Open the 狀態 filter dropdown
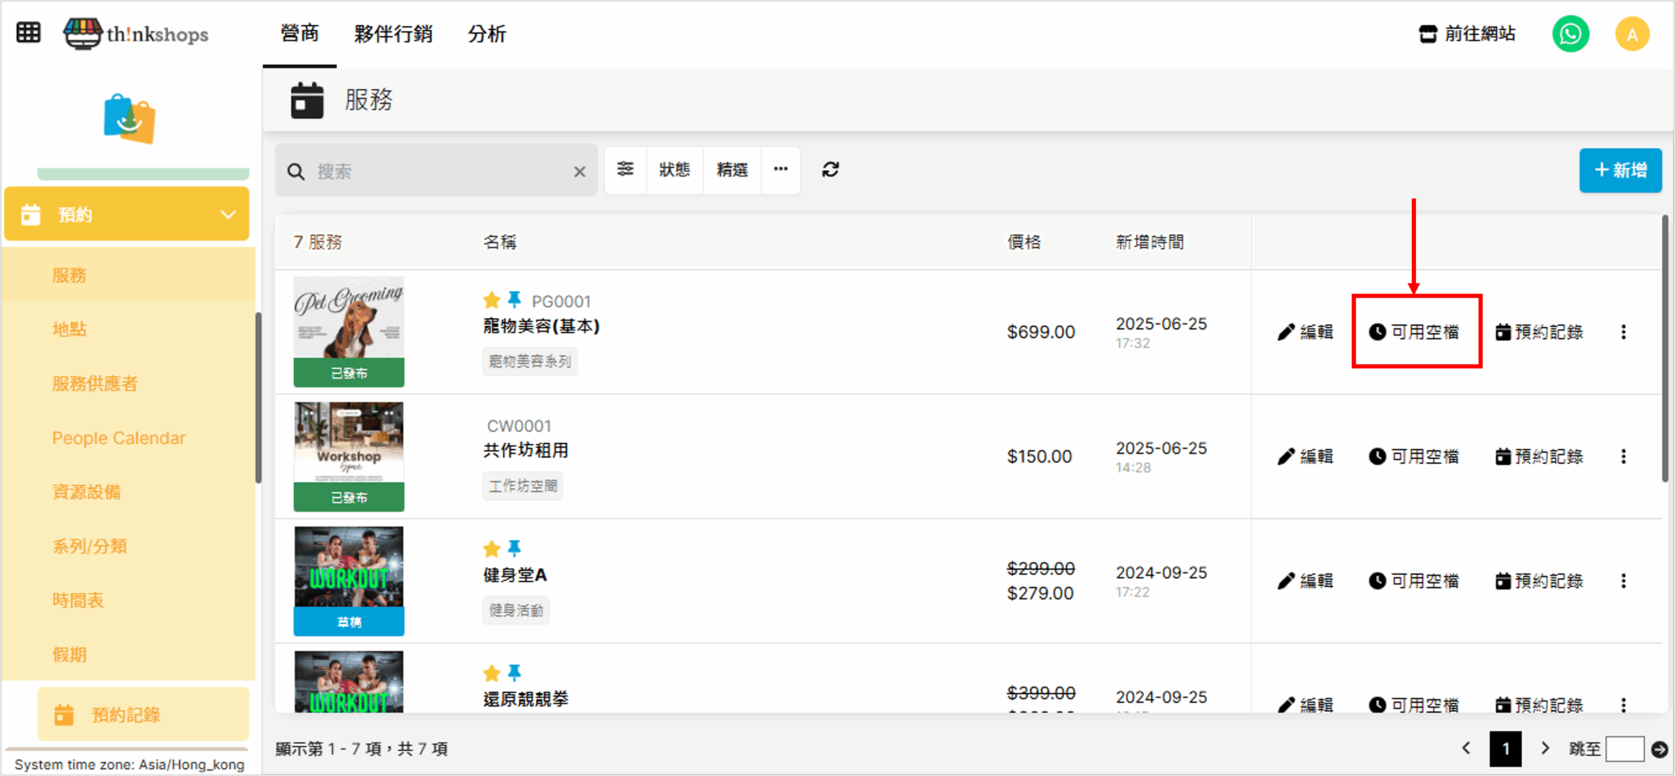The height and width of the screenshot is (776, 1675). [675, 170]
